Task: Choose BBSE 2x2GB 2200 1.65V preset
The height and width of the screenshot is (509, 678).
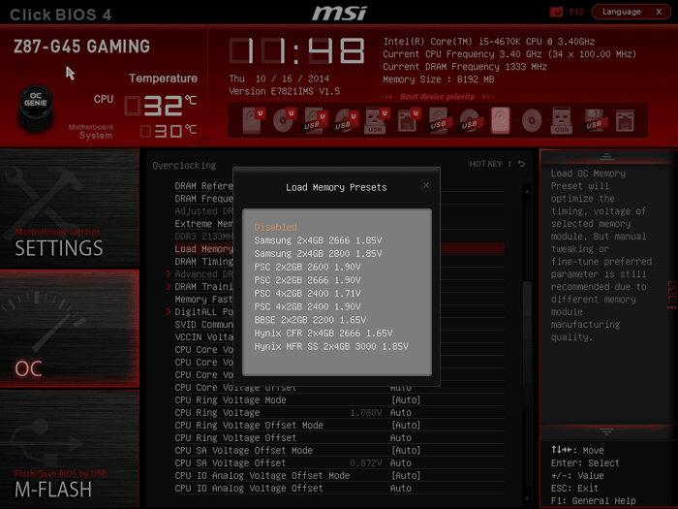Action: (310, 320)
